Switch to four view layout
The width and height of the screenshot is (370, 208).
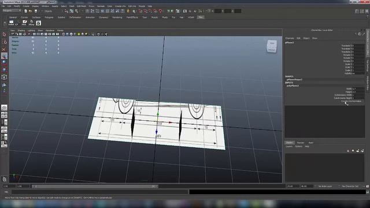[4, 115]
